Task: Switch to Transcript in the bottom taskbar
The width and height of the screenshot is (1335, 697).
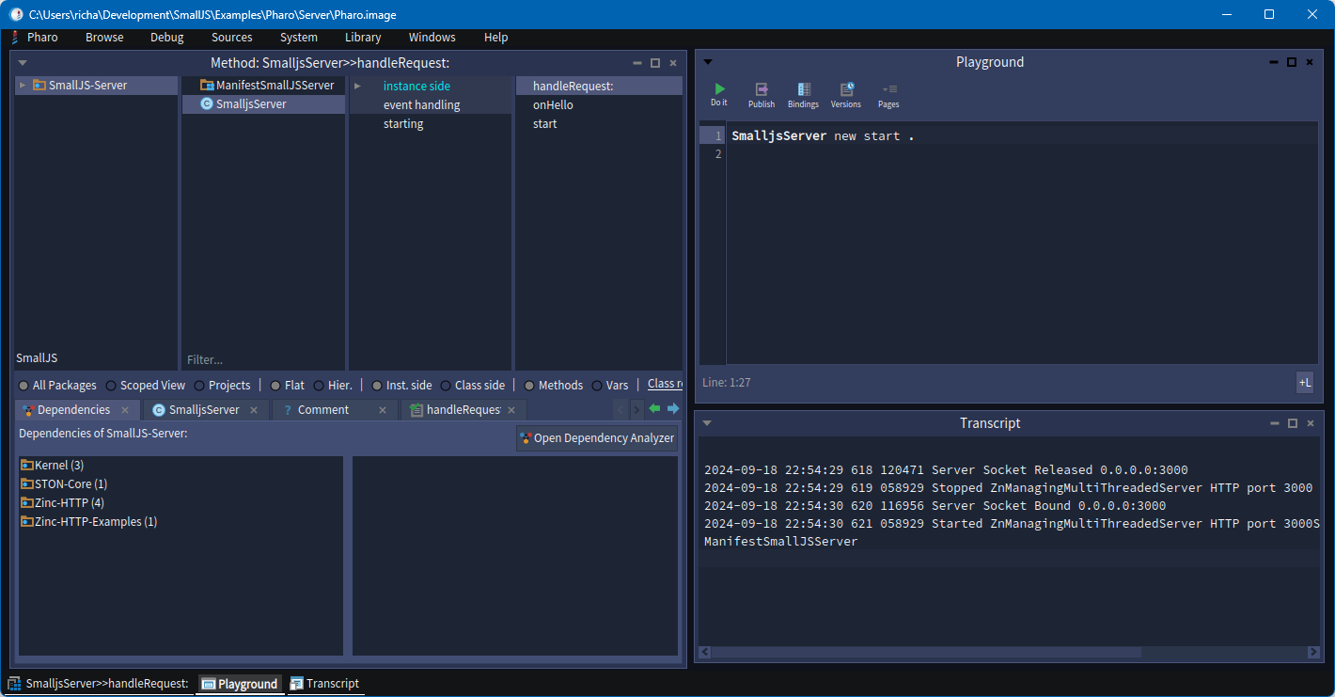Action: point(324,684)
